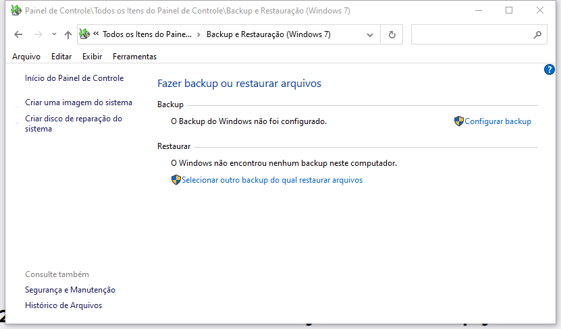Go up one level with Up arrow
561x329 pixels.
click(x=68, y=34)
